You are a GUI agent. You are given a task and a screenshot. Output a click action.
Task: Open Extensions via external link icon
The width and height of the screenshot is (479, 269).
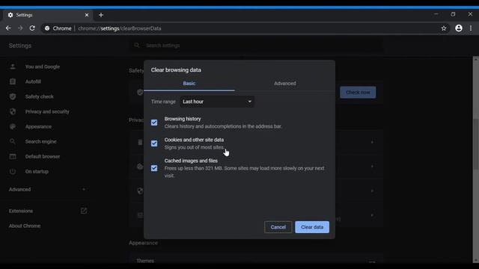83,211
